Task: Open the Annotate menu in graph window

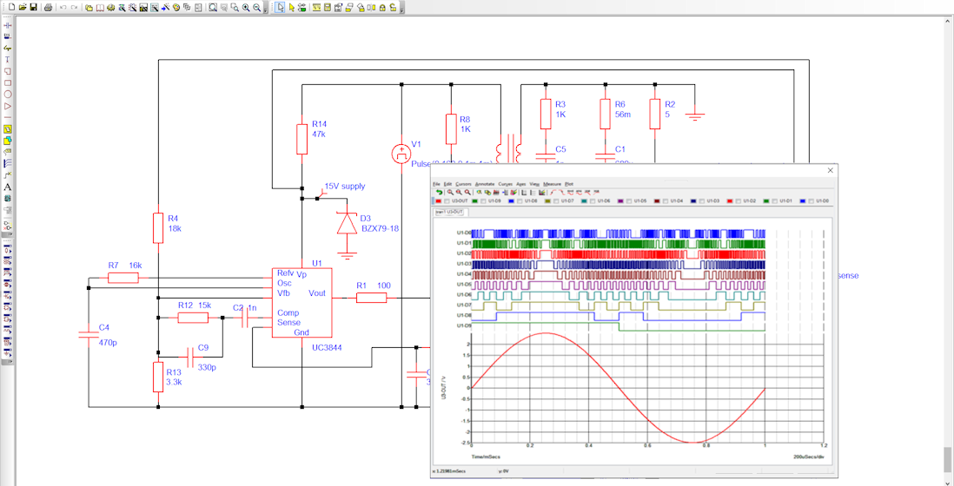Action: (x=484, y=184)
